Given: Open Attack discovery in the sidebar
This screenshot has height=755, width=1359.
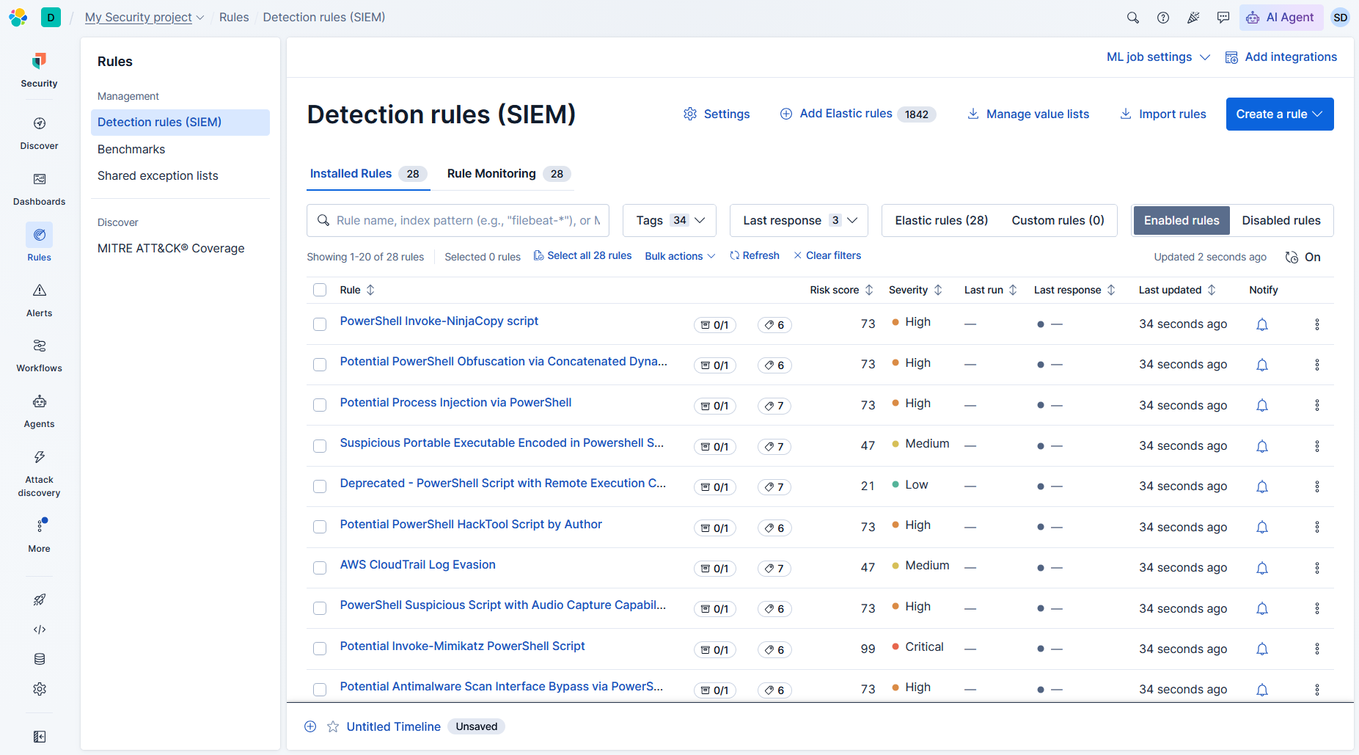Looking at the screenshot, I should click(x=39, y=474).
